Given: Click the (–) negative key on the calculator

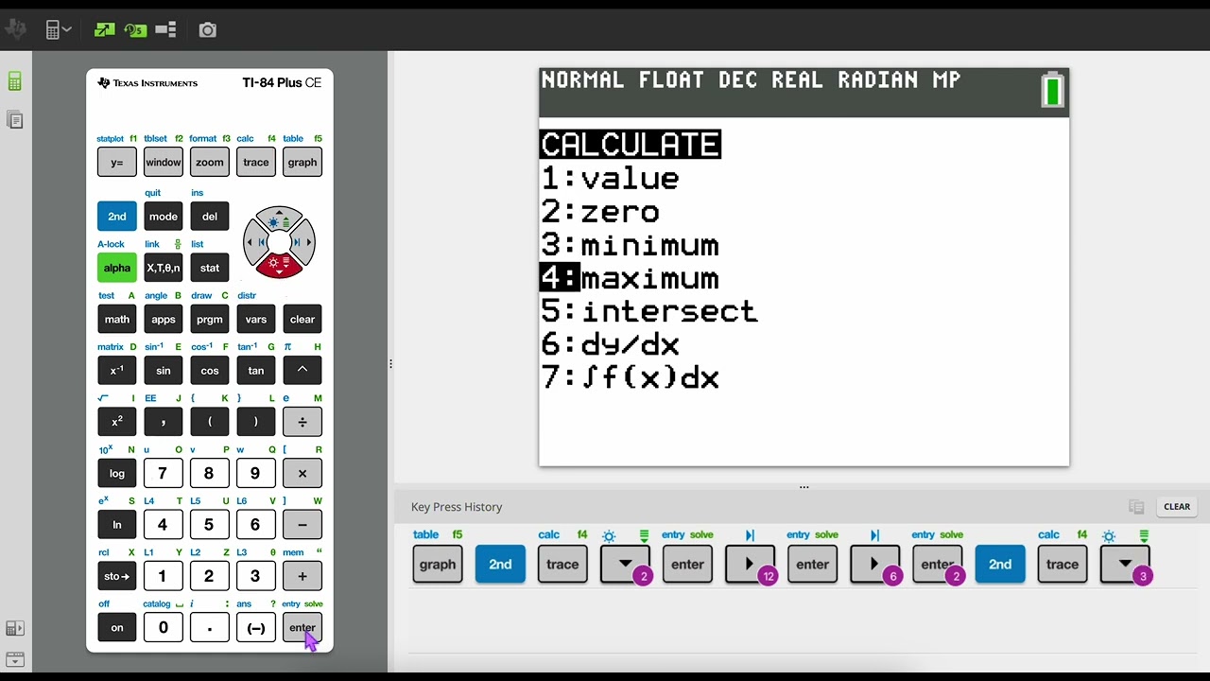Looking at the screenshot, I should [256, 627].
